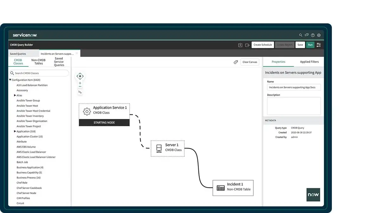The height and width of the screenshot is (213, 380).
Task: Switch to the Saved Service Queries tab
Action: 59,62
